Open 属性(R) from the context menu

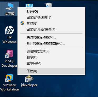51,71
